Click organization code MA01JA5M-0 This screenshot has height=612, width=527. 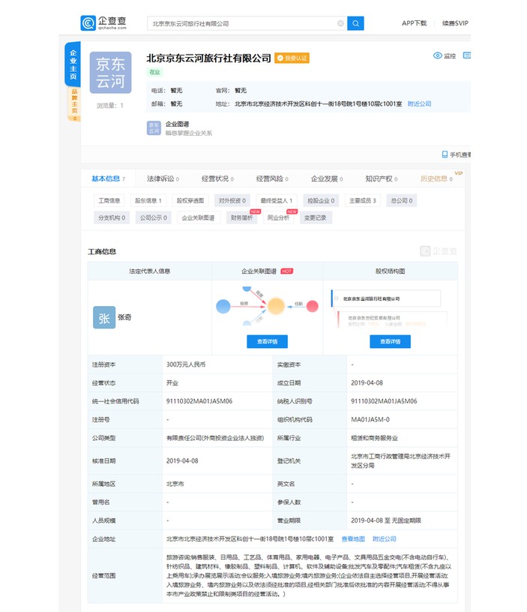[370, 419]
